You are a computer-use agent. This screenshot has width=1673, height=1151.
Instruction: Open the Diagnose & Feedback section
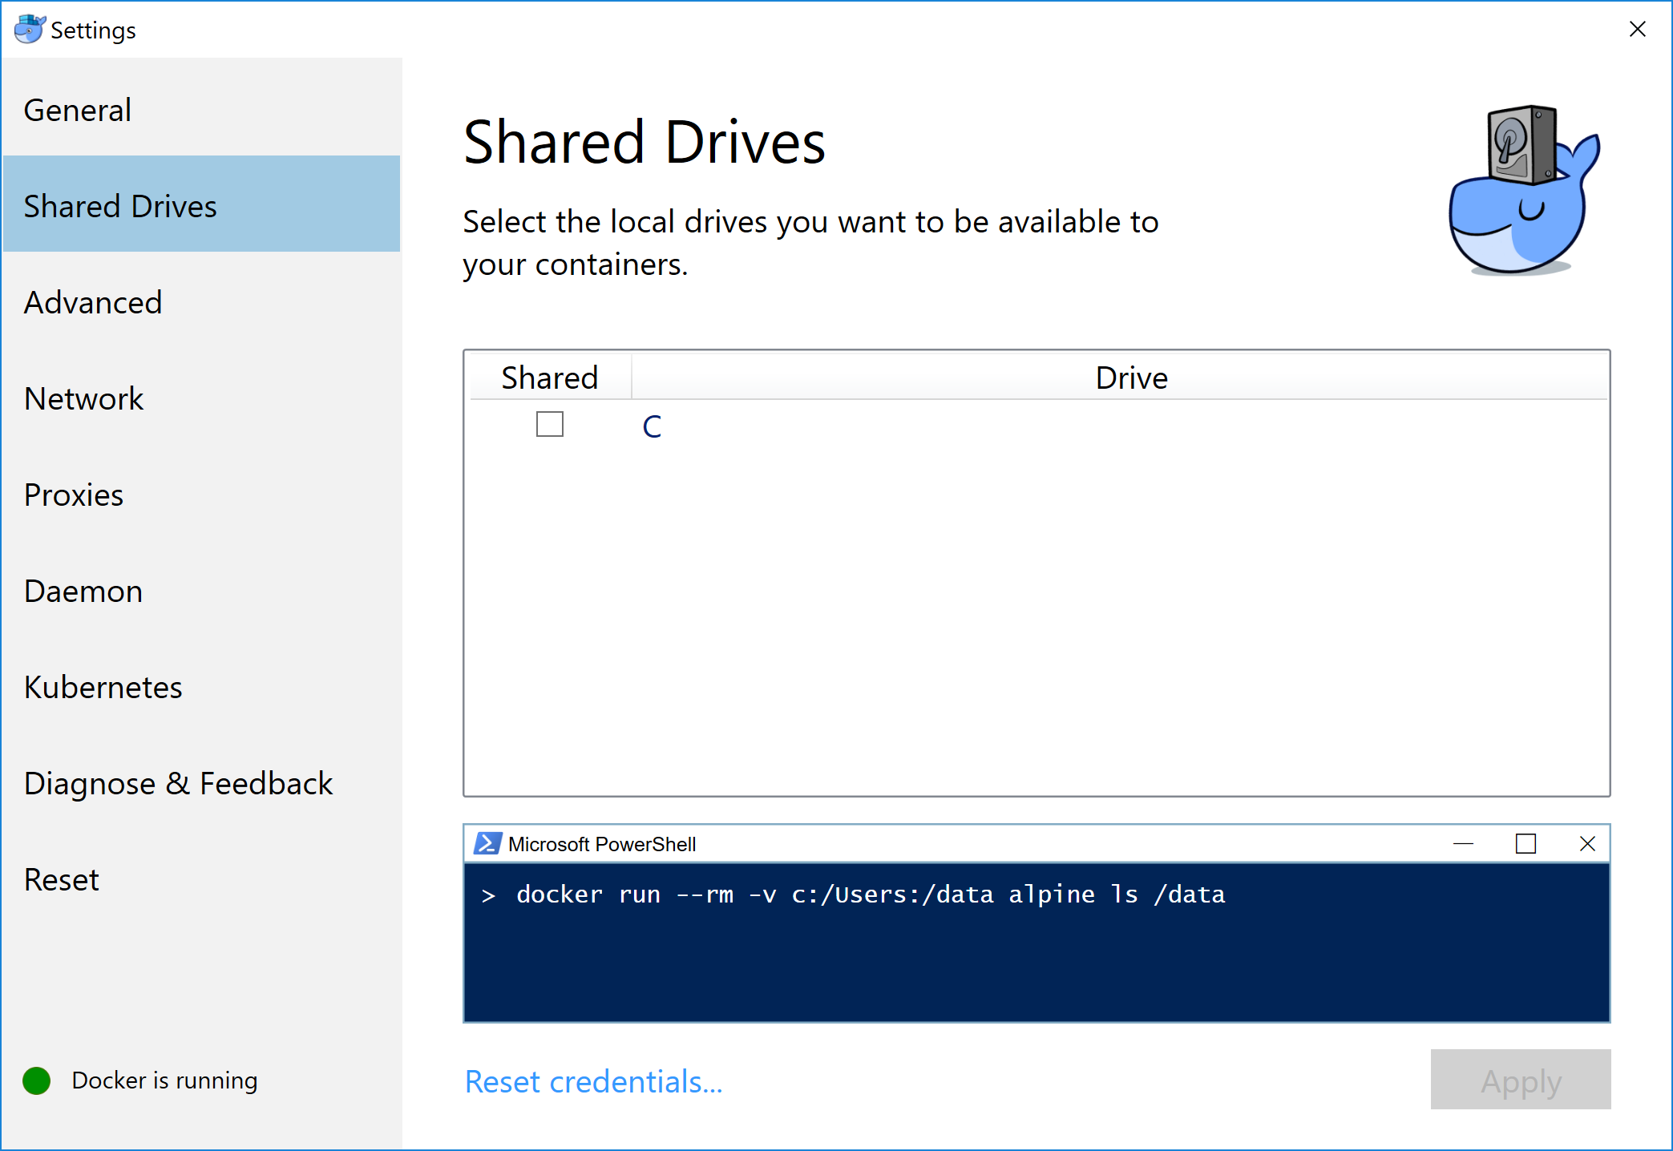(x=178, y=783)
